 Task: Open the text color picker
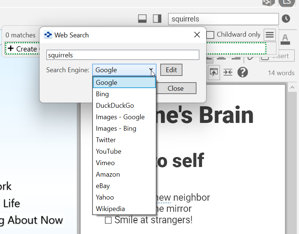click(x=285, y=39)
